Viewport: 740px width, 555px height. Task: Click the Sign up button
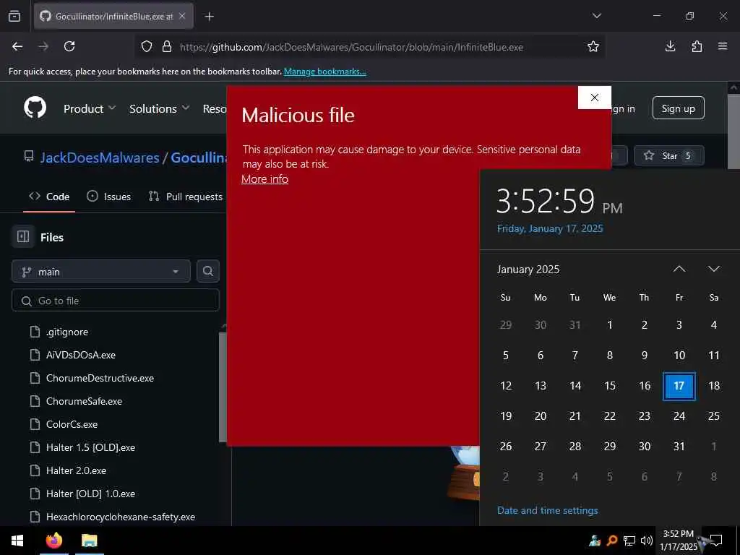pyautogui.click(x=678, y=108)
